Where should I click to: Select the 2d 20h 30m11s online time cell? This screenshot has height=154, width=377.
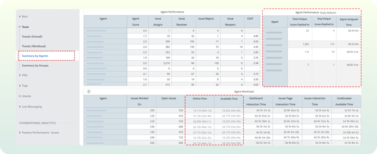point(200,121)
